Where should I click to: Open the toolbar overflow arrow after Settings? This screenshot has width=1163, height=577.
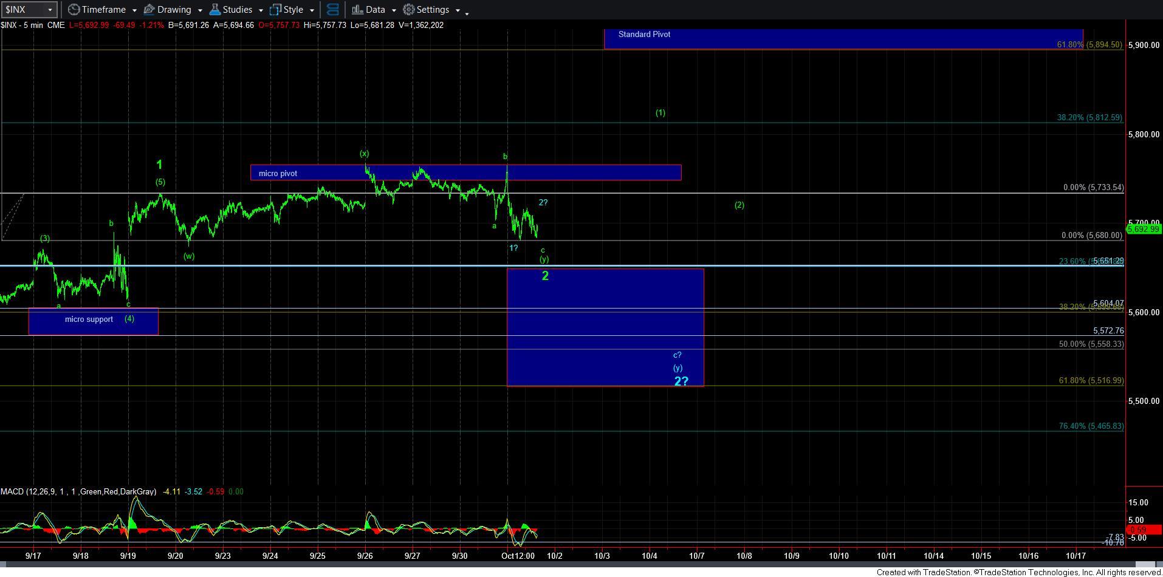tap(467, 12)
